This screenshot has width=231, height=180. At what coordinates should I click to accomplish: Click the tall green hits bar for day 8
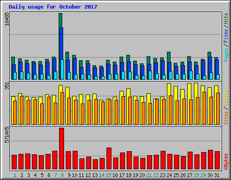(60, 20)
